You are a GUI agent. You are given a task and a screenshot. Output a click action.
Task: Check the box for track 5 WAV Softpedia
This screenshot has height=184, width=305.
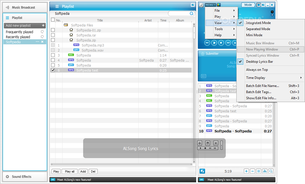pyautogui.click(x=53, y=65)
